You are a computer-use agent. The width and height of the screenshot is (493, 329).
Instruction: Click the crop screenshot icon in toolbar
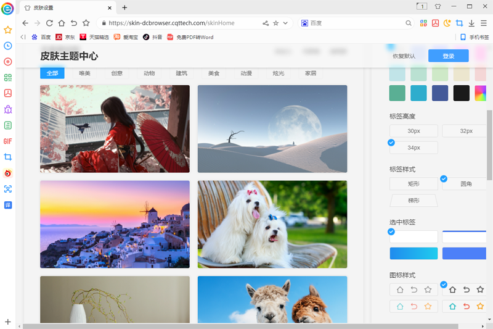(x=459, y=23)
